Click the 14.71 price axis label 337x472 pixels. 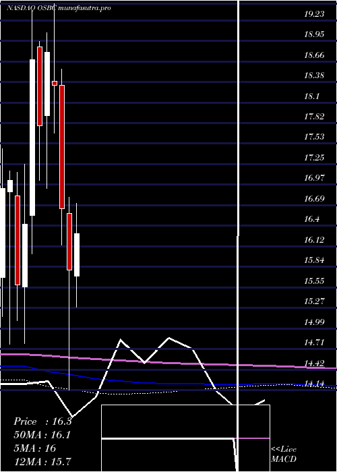[314, 343]
